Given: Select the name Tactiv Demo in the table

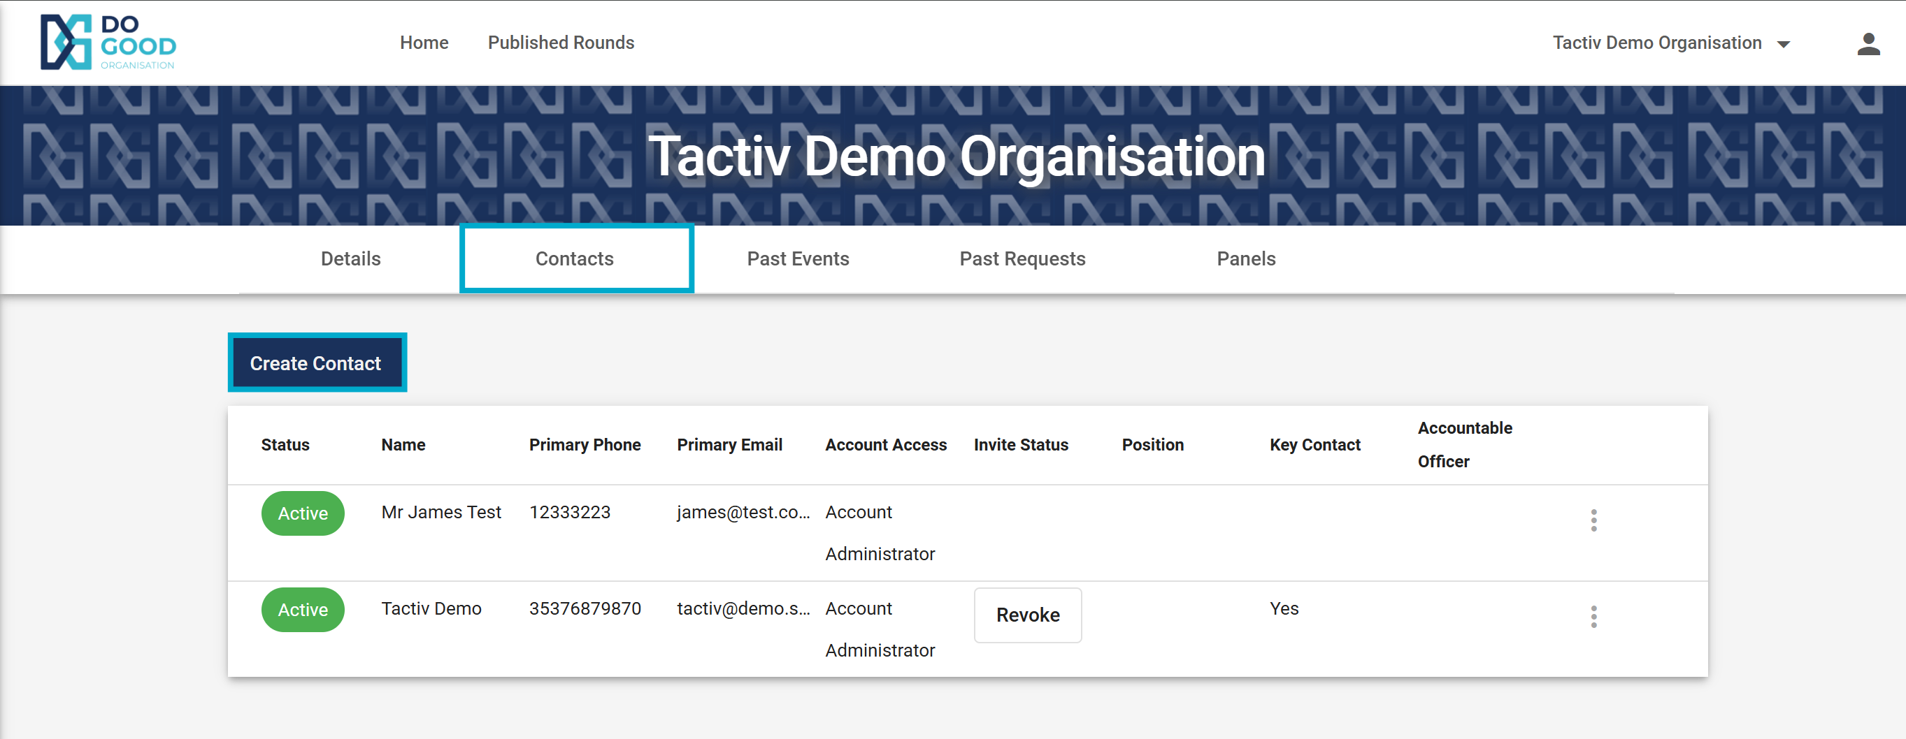Looking at the screenshot, I should click(431, 608).
